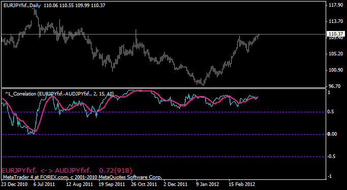Click the 19 Sep 2011 date marker
Image resolution: width=347 pixels, height=190 pixels.
pyautogui.click(x=112, y=184)
